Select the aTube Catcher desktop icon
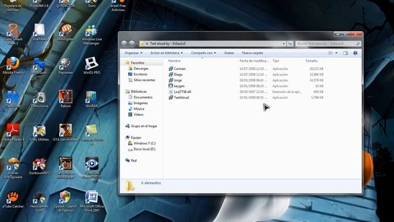394x222 pixels. click(x=13, y=199)
